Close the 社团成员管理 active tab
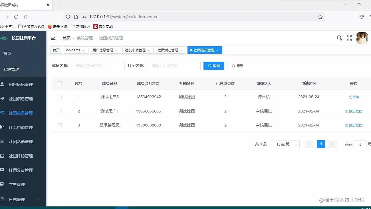Screen dimensions: 371x209 217,51
